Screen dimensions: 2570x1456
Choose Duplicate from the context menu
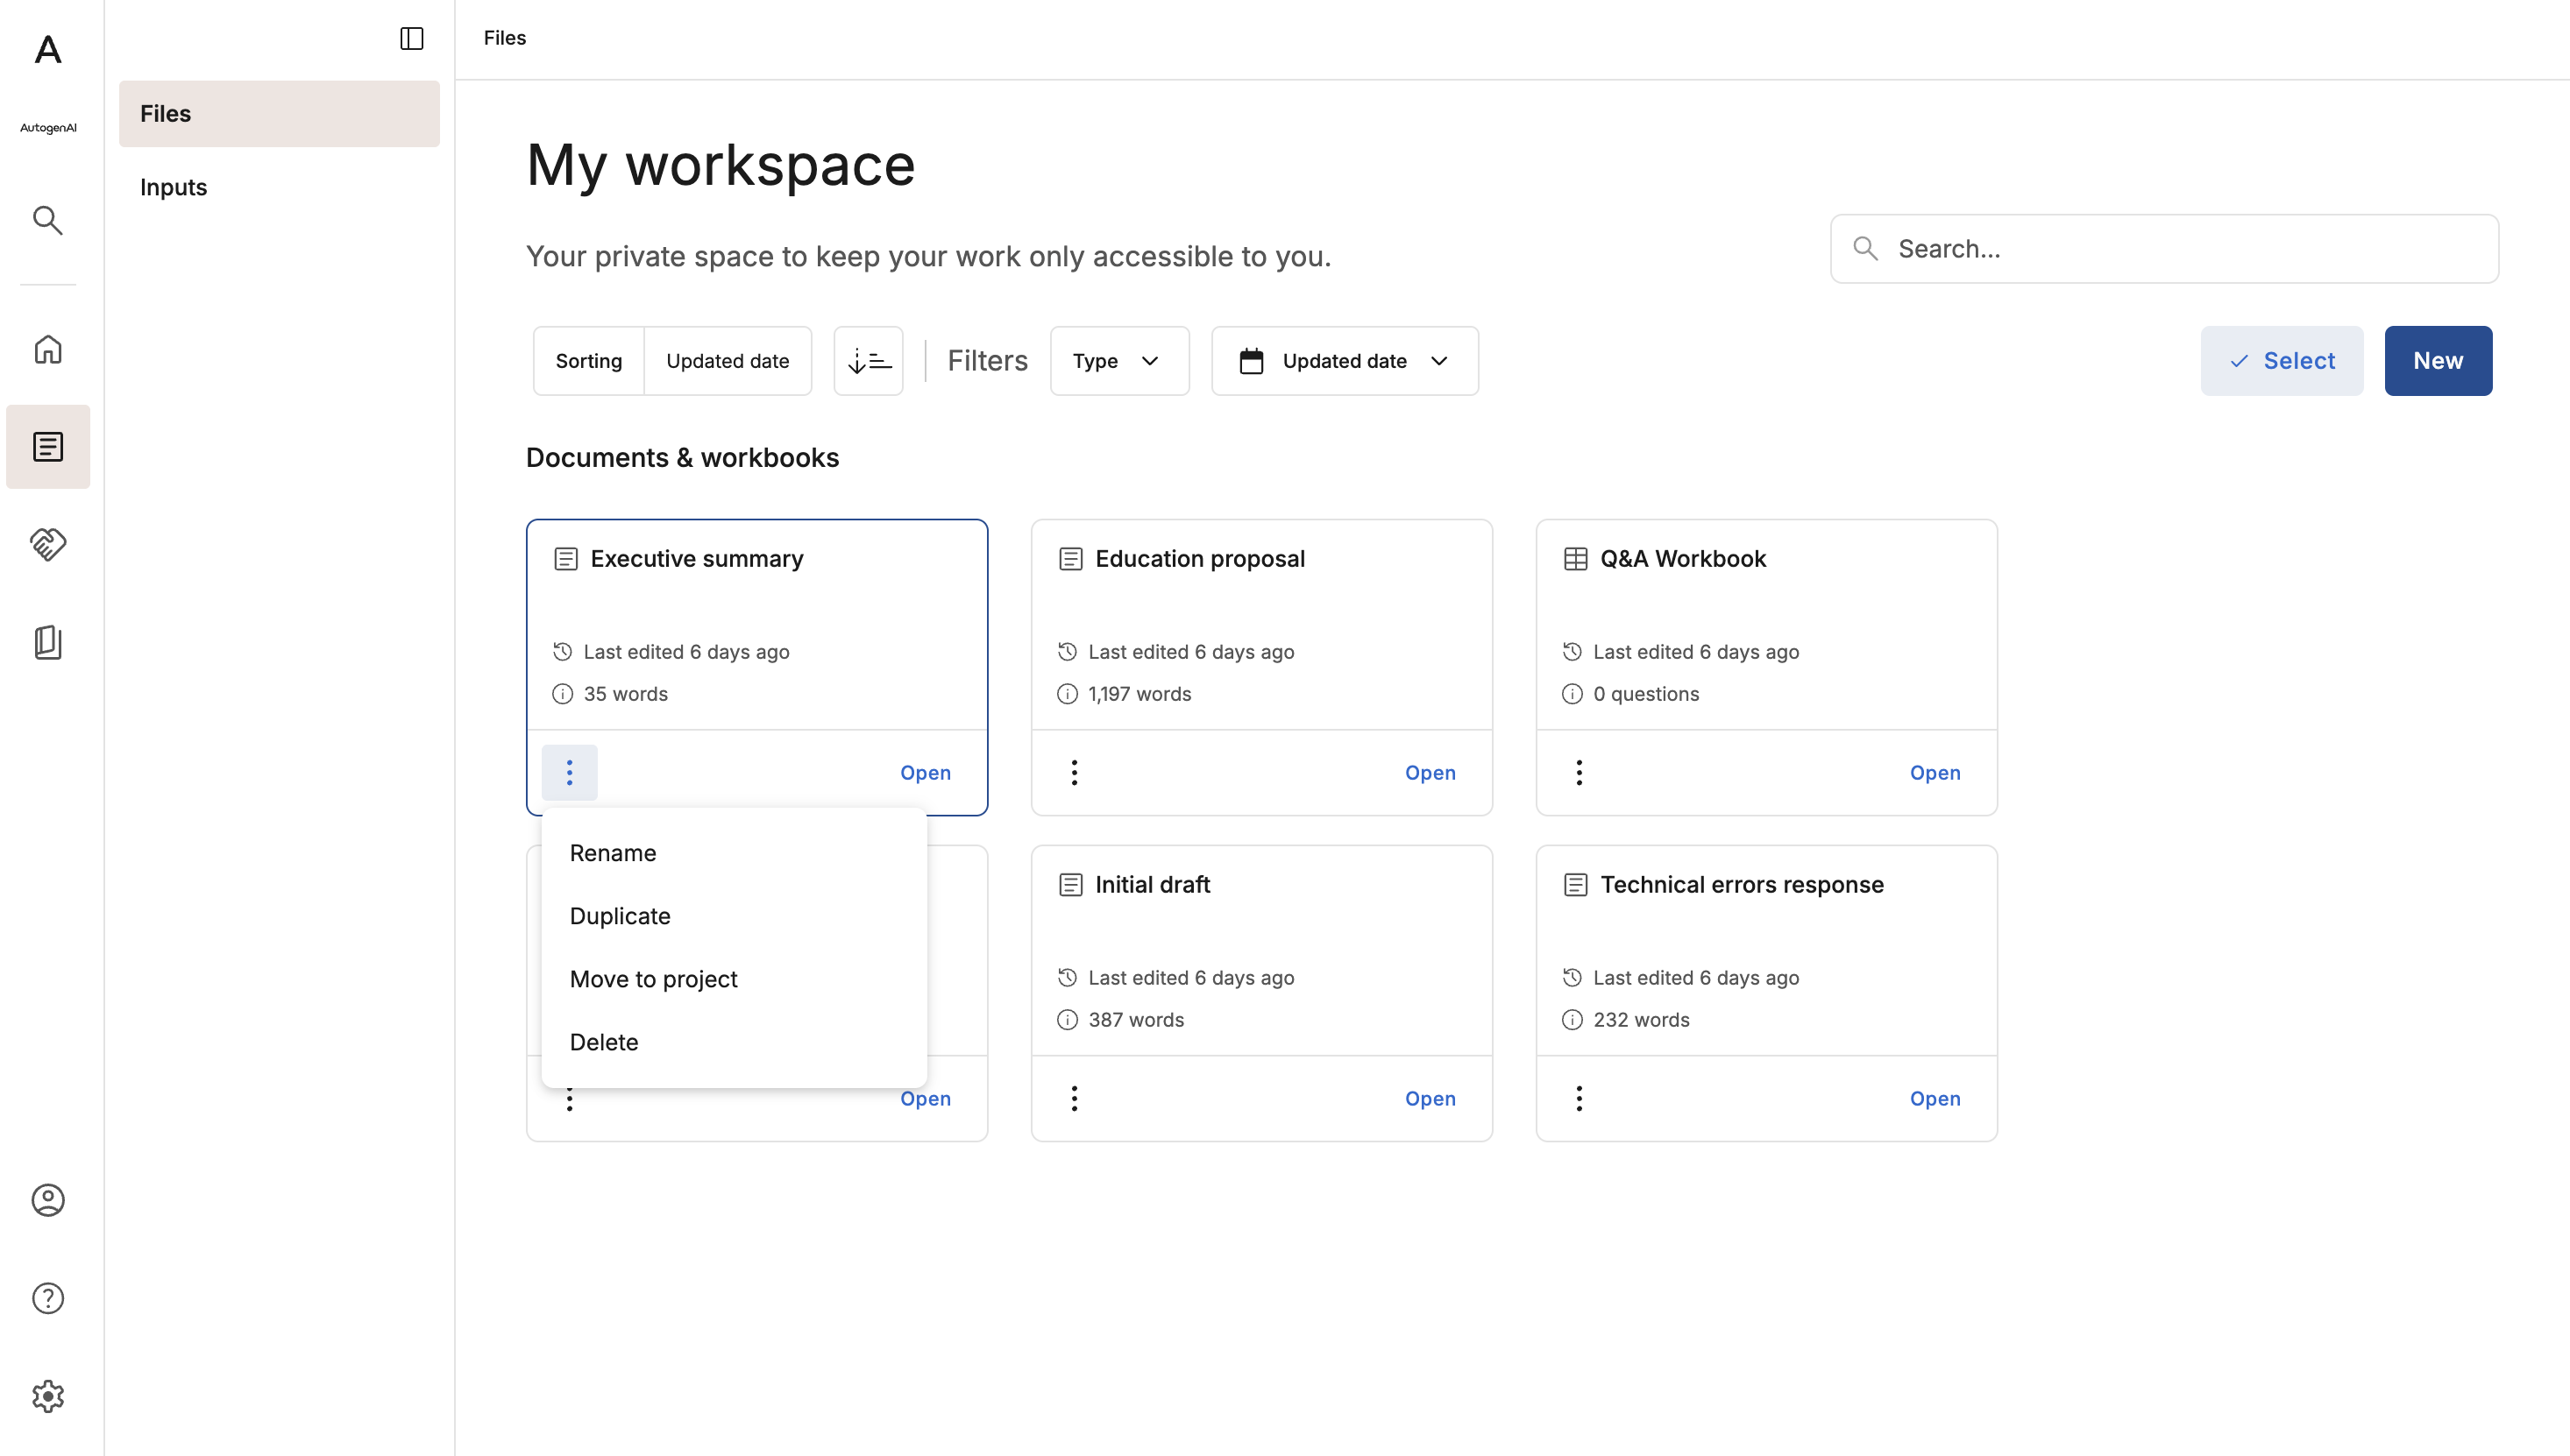(x=734, y=916)
